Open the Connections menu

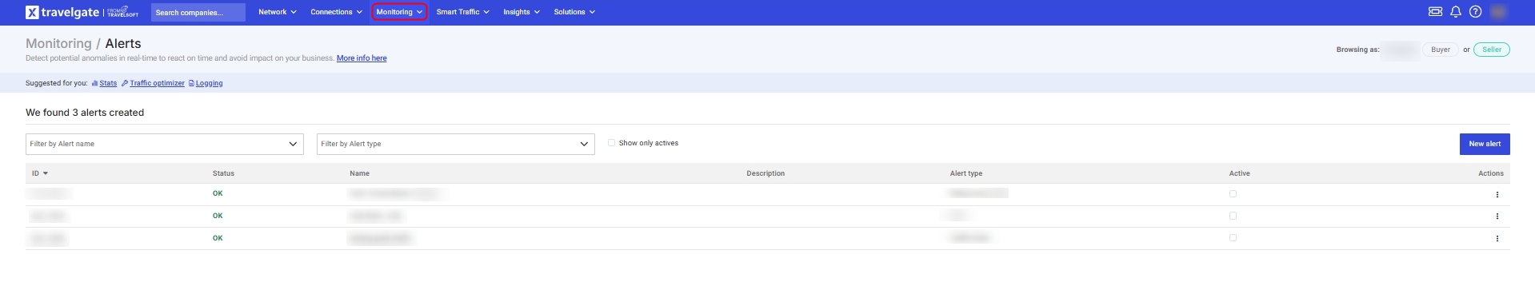(x=336, y=12)
